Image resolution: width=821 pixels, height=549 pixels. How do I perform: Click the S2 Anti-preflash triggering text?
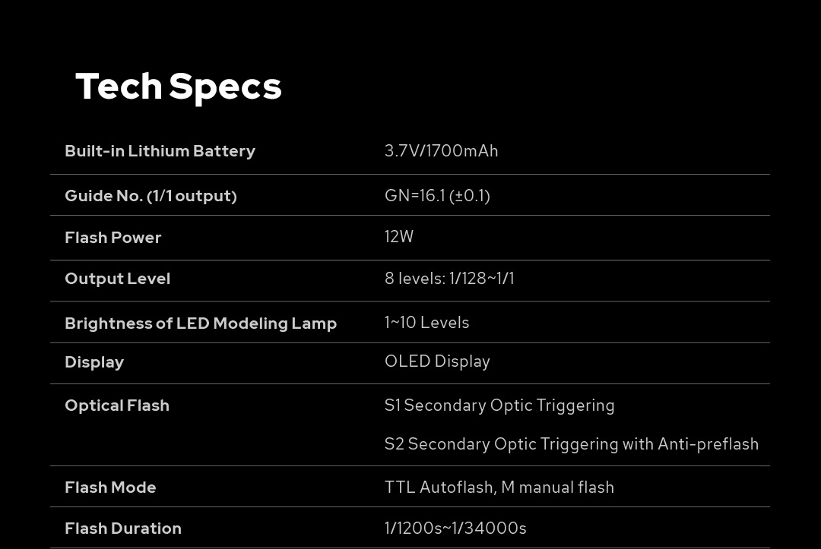pyautogui.click(x=571, y=444)
